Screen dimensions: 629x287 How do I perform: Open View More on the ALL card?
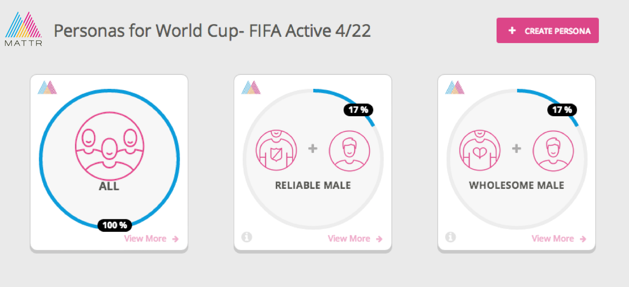coord(151,239)
